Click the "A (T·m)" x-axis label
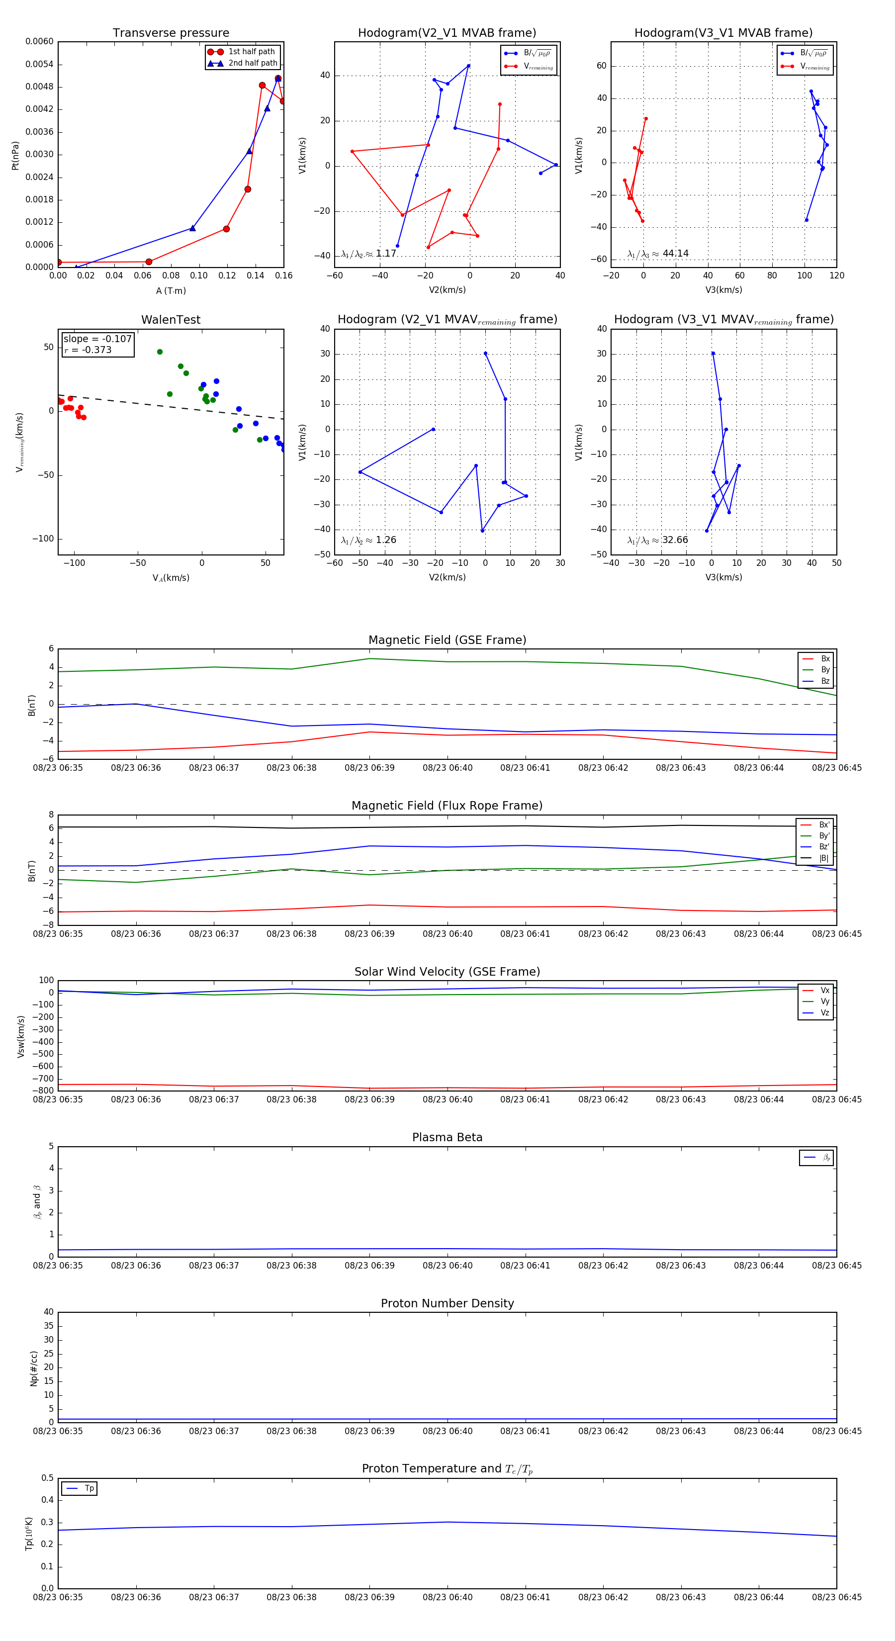895x1641 pixels. pos(171,290)
